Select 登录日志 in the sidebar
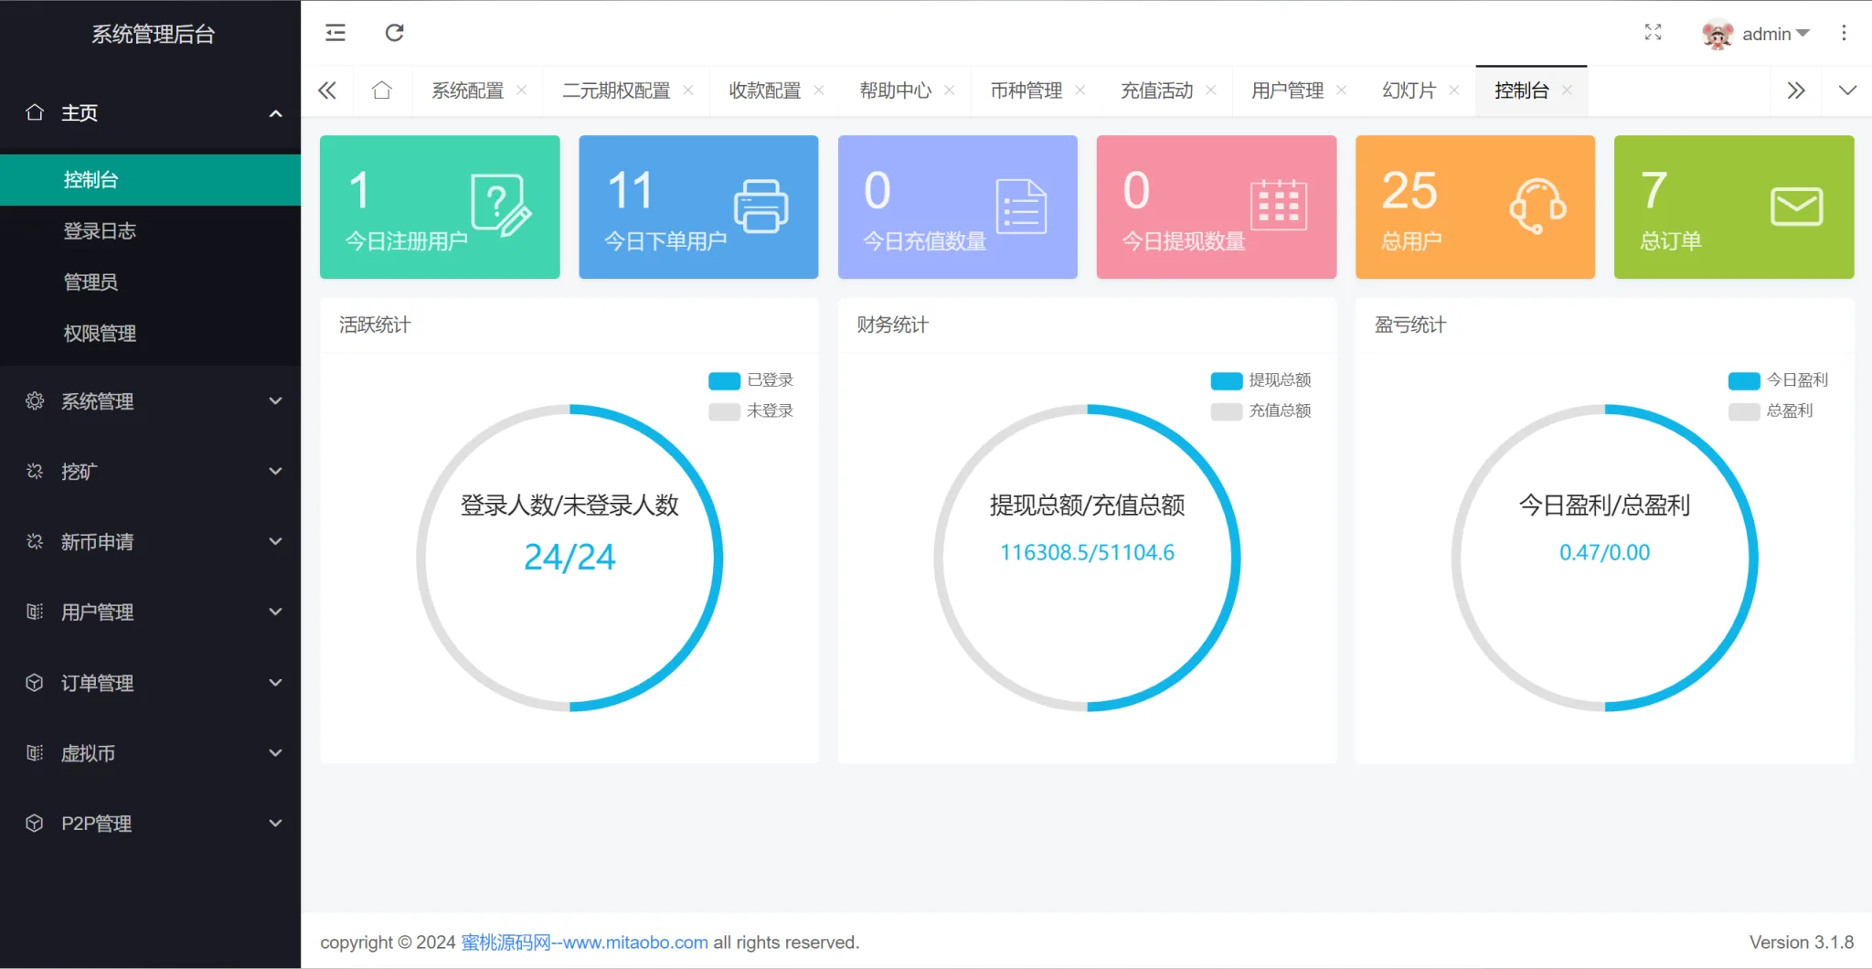Viewport: 1872px width, 969px height. (x=100, y=231)
